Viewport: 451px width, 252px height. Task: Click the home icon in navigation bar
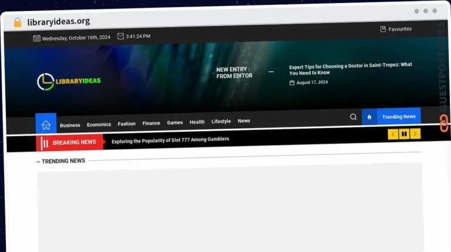(x=46, y=125)
